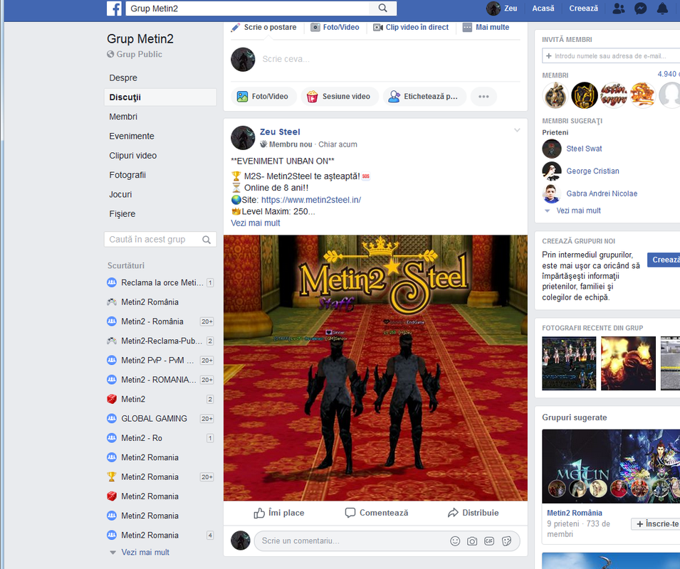The height and width of the screenshot is (569, 680).
Task: Open the Jocuri section
Action: (120, 194)
